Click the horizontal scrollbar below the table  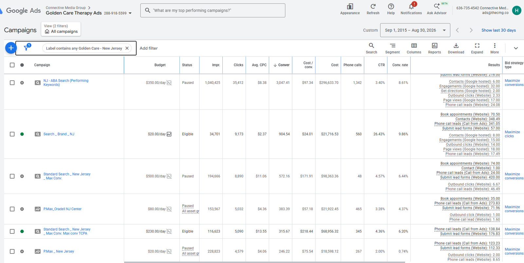[x=265, y=262]
